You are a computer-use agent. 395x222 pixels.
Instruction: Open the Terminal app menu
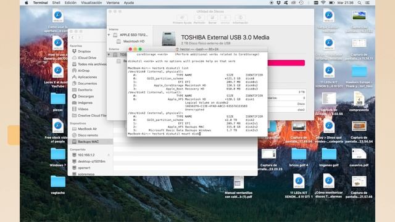coord(40,2)
